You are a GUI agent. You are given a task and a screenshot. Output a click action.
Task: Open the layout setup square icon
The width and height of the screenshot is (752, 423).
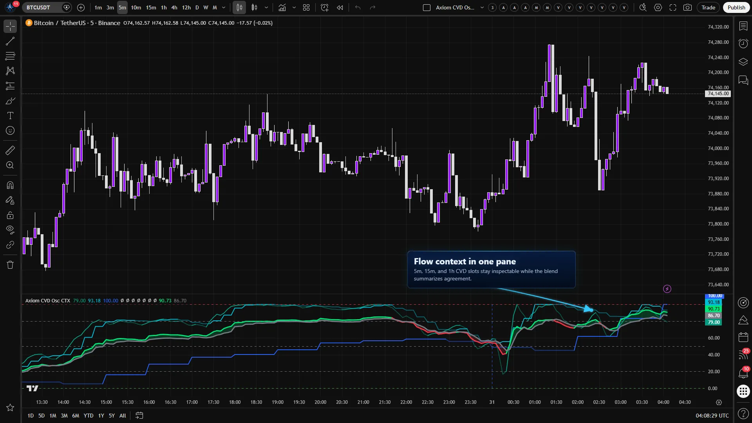tap(427, 7)
